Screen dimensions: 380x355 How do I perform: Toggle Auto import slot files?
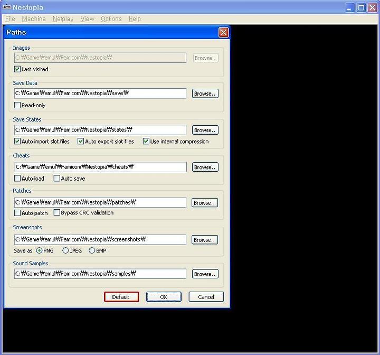pyautogui.click(x=17, y=141)
